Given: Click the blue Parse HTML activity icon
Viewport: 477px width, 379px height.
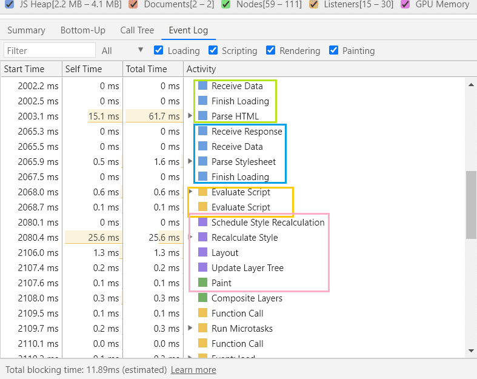Looking at the screenshot, I should point(202,116).
